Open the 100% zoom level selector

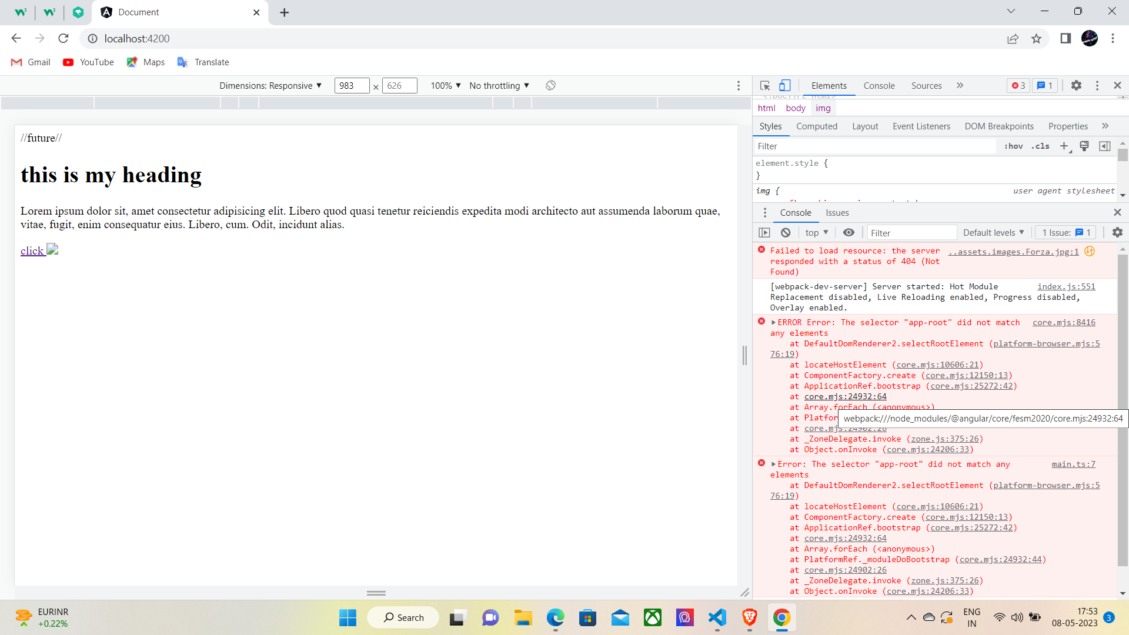tap(445, 85)
